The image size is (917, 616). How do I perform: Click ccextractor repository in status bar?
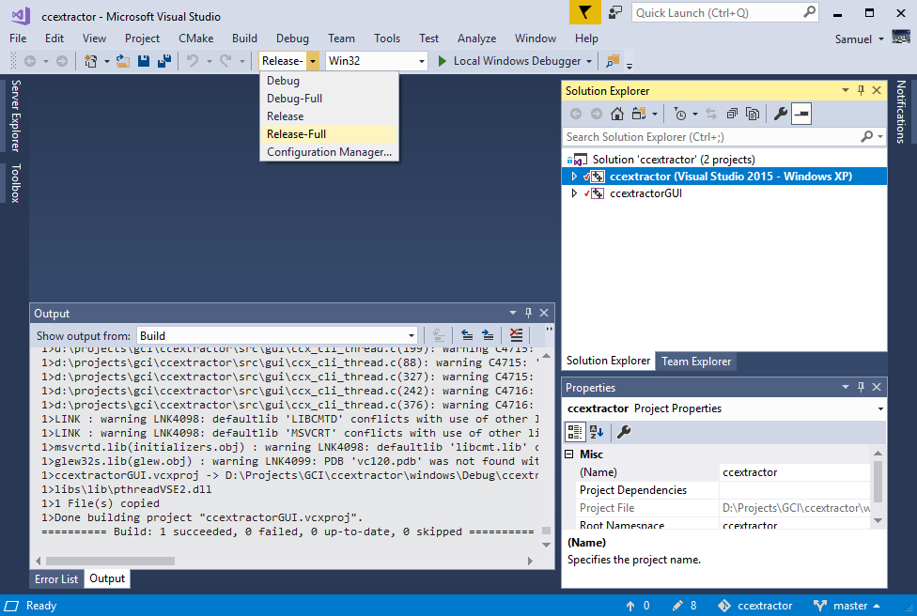[x=755, y=606]
